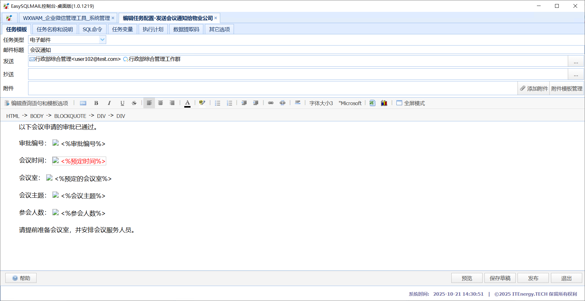Click the insert hyperlink icon
This screenshot has width=585, height=301.
(271, 103)
